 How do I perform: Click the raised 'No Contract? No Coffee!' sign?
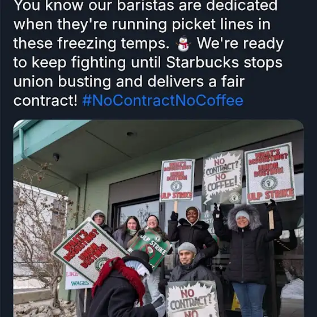coord(223,178)
